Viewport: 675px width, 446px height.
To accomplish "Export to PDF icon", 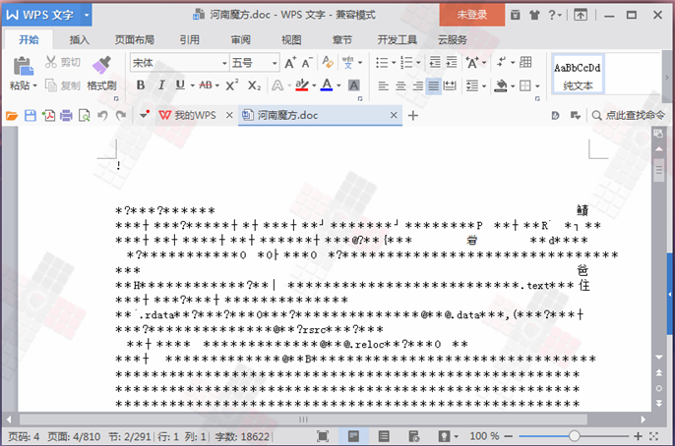I will [x=48, y=116].
